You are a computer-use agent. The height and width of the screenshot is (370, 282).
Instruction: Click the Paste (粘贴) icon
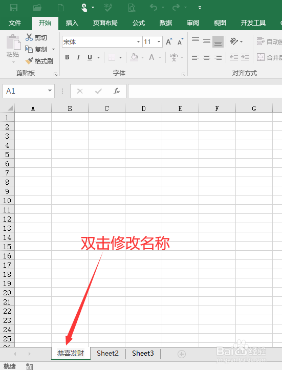coord(13,42)
